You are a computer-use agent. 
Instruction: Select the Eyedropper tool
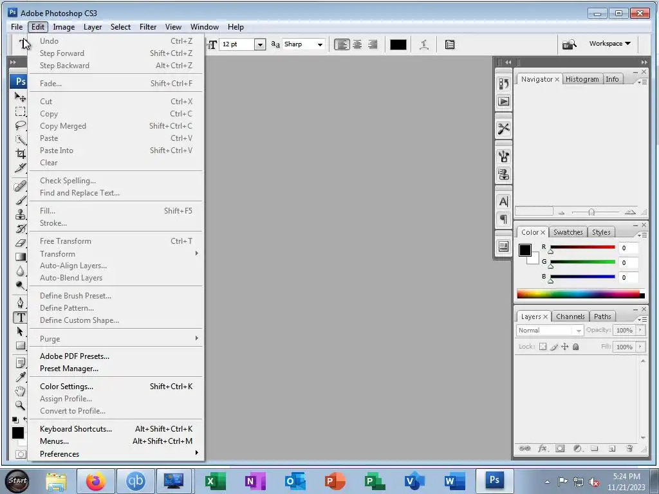[20, 377]
